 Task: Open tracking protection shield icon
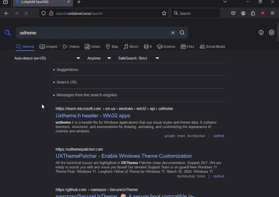[44, 13]
